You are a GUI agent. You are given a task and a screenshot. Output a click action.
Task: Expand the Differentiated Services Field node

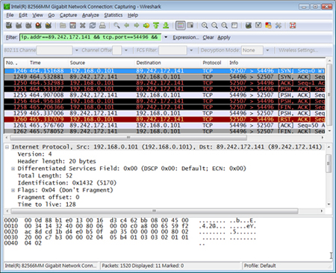[x=13, y=169]
